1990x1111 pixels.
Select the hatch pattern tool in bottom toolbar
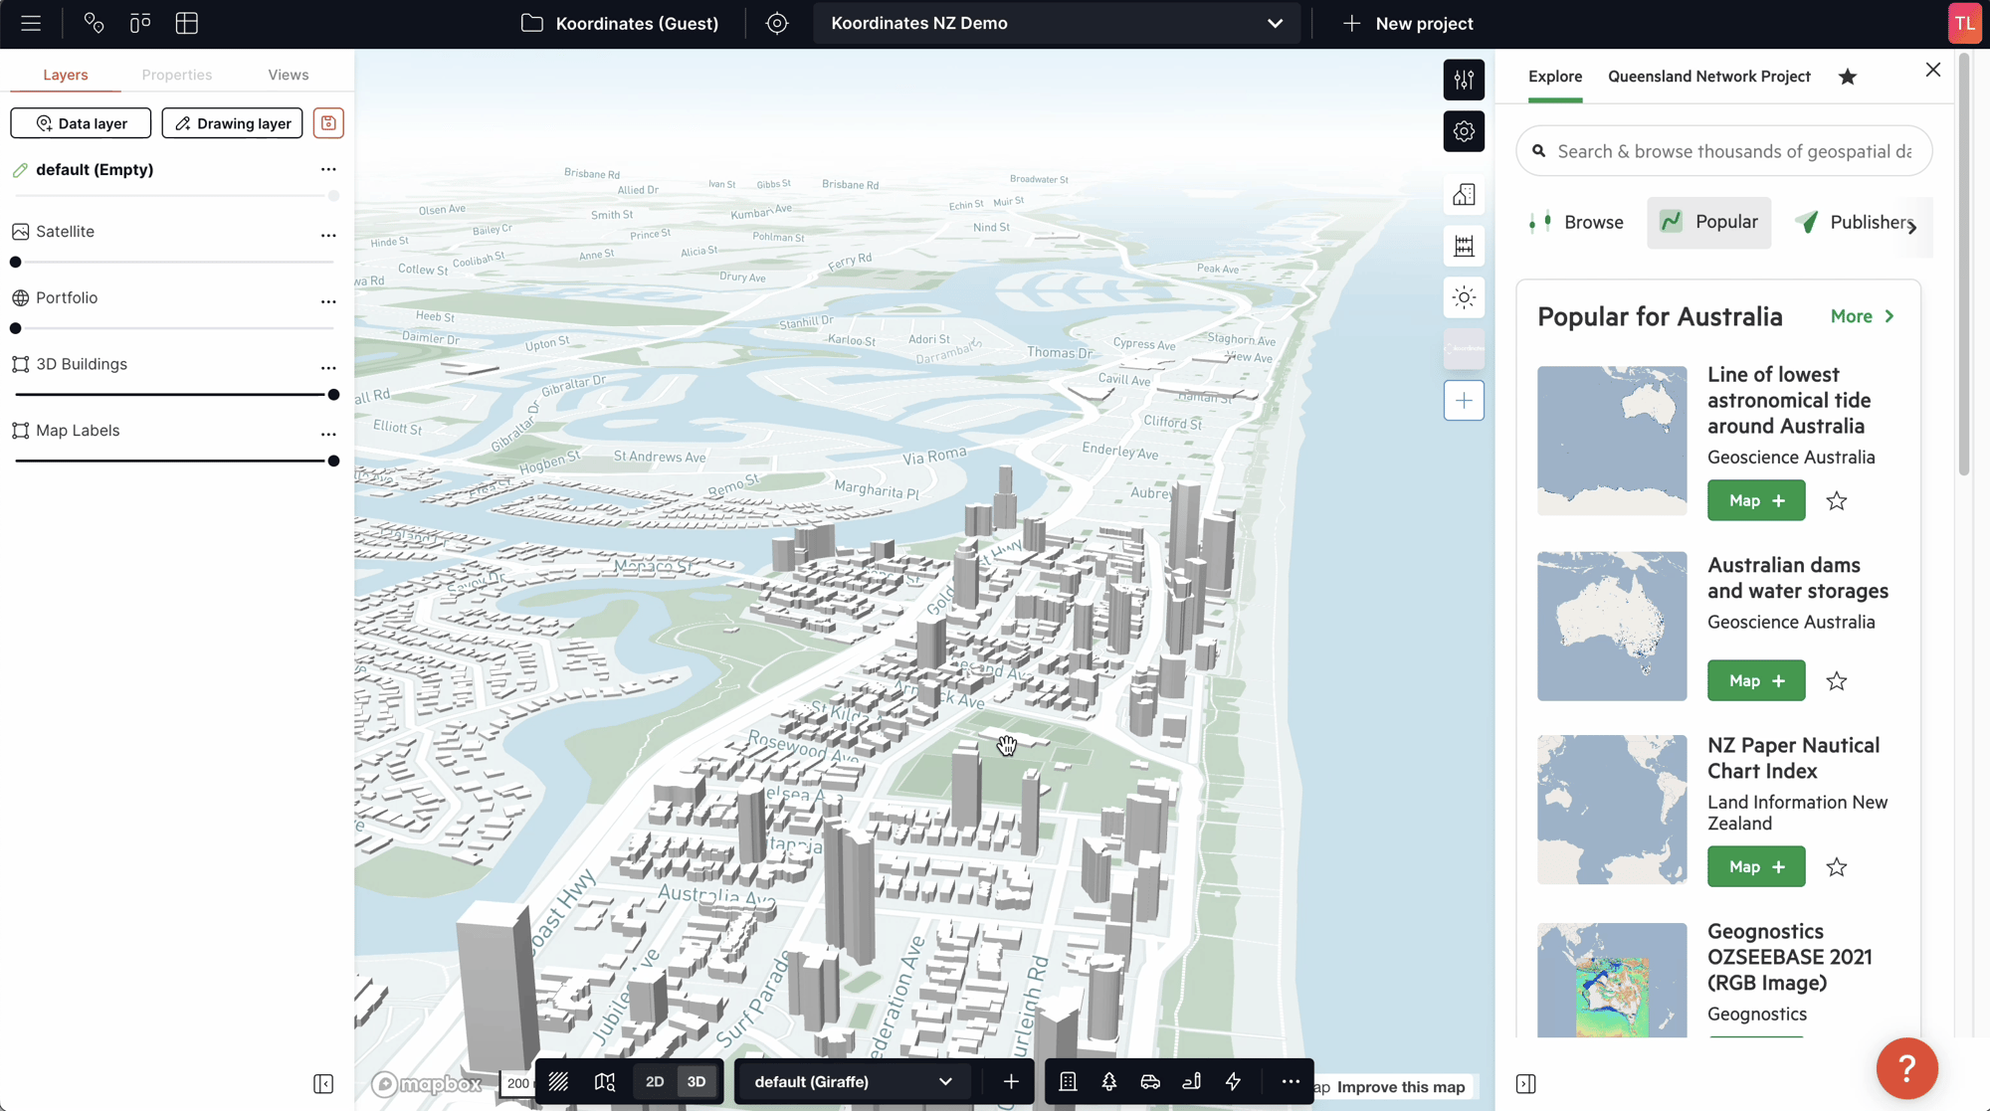pyautogui.click(x=558, y=1082)
